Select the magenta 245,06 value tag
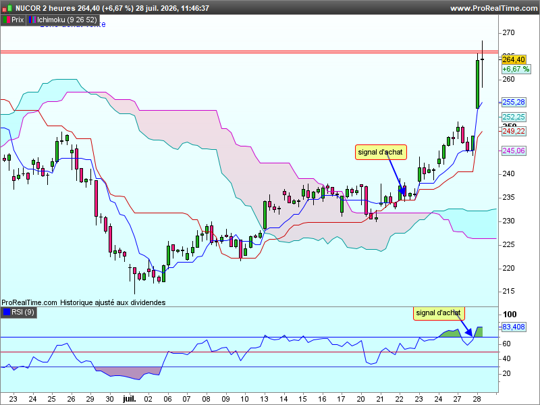This screenshot has height=405, width=540. pos(514,151)
